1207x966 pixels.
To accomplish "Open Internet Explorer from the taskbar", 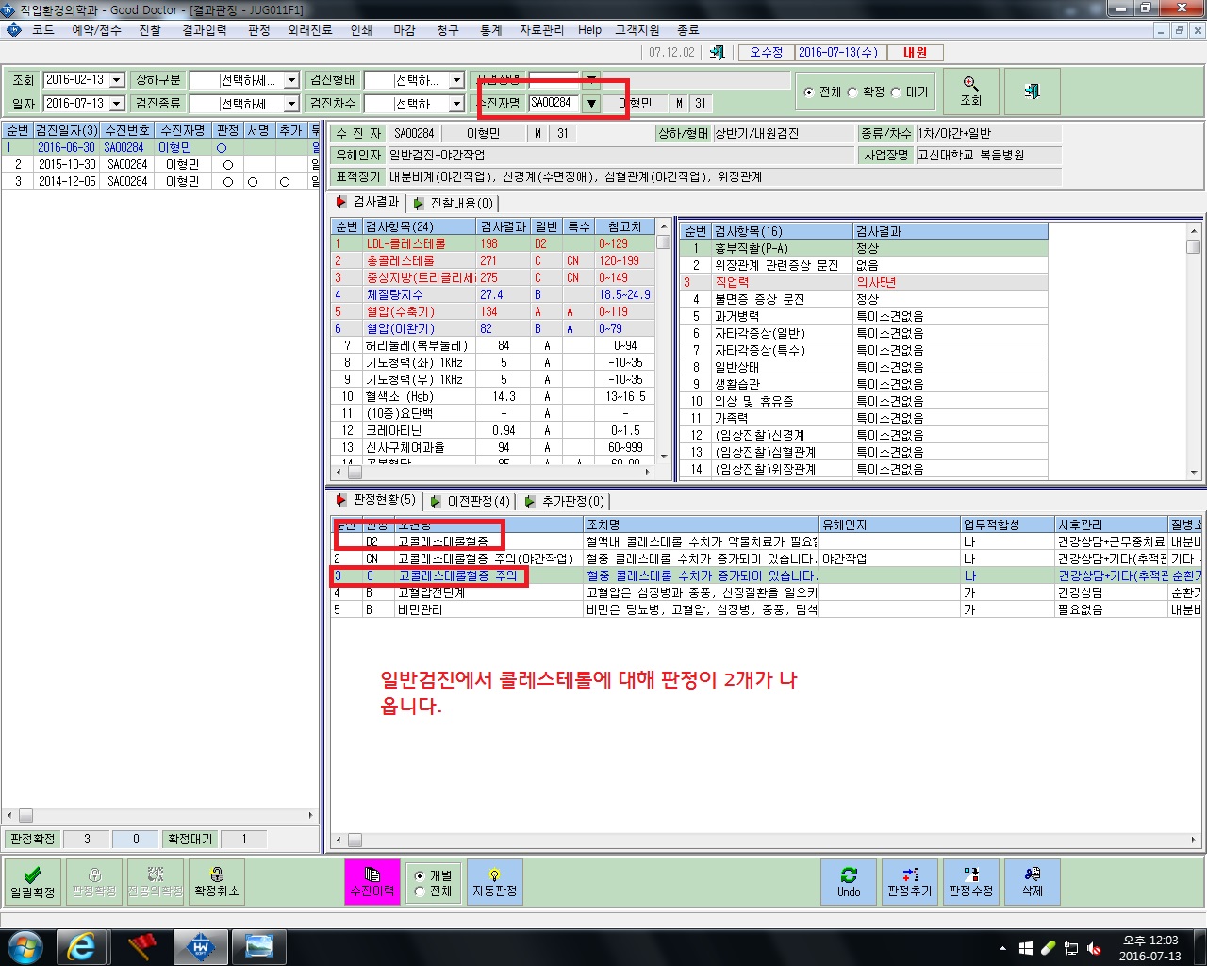I will click(81, 946).
